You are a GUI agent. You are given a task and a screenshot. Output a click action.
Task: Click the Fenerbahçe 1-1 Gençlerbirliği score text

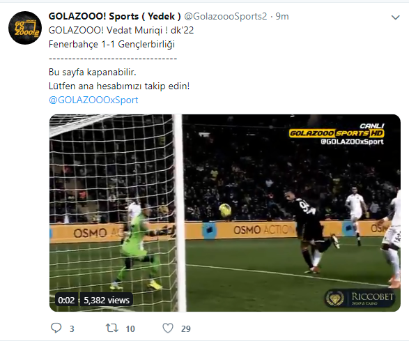pyautogui.click(x=111, y=45)
